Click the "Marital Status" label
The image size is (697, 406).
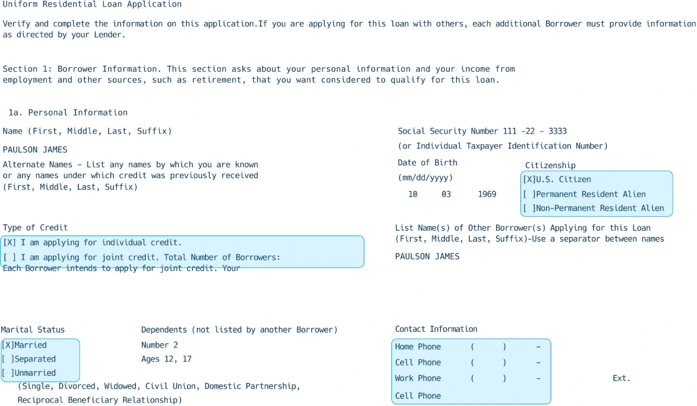click(x=33, y=330)
